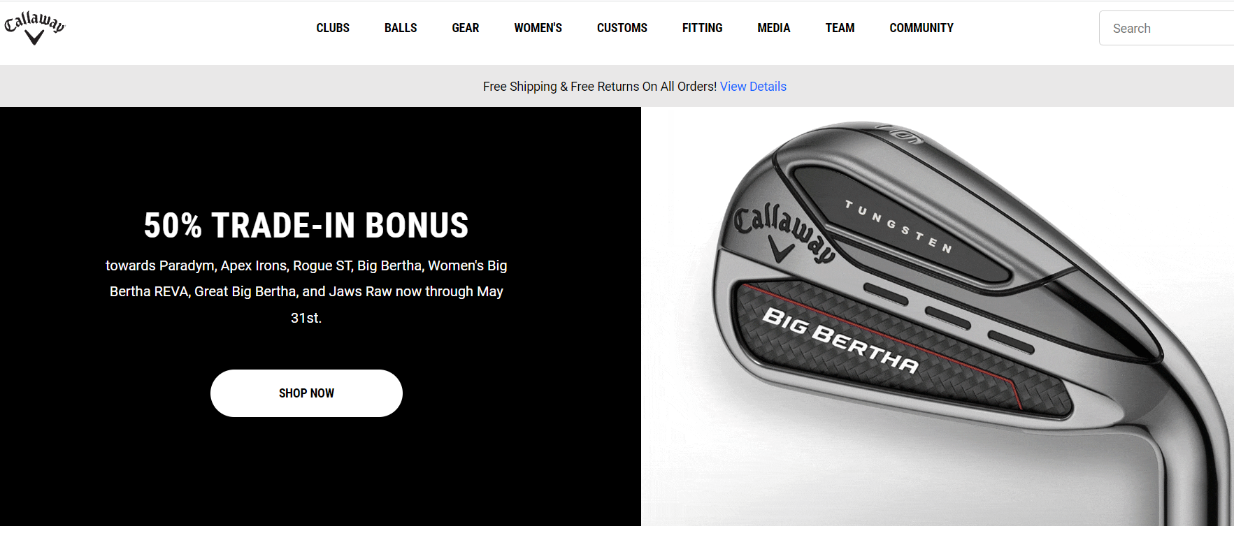1234x540 pixels.
Task: Select GEAR in the top navigation
Action: [466, 28]
